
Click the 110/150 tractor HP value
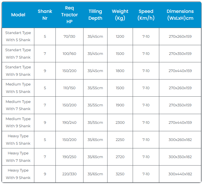pyautogui.click(x=69, y=88)
